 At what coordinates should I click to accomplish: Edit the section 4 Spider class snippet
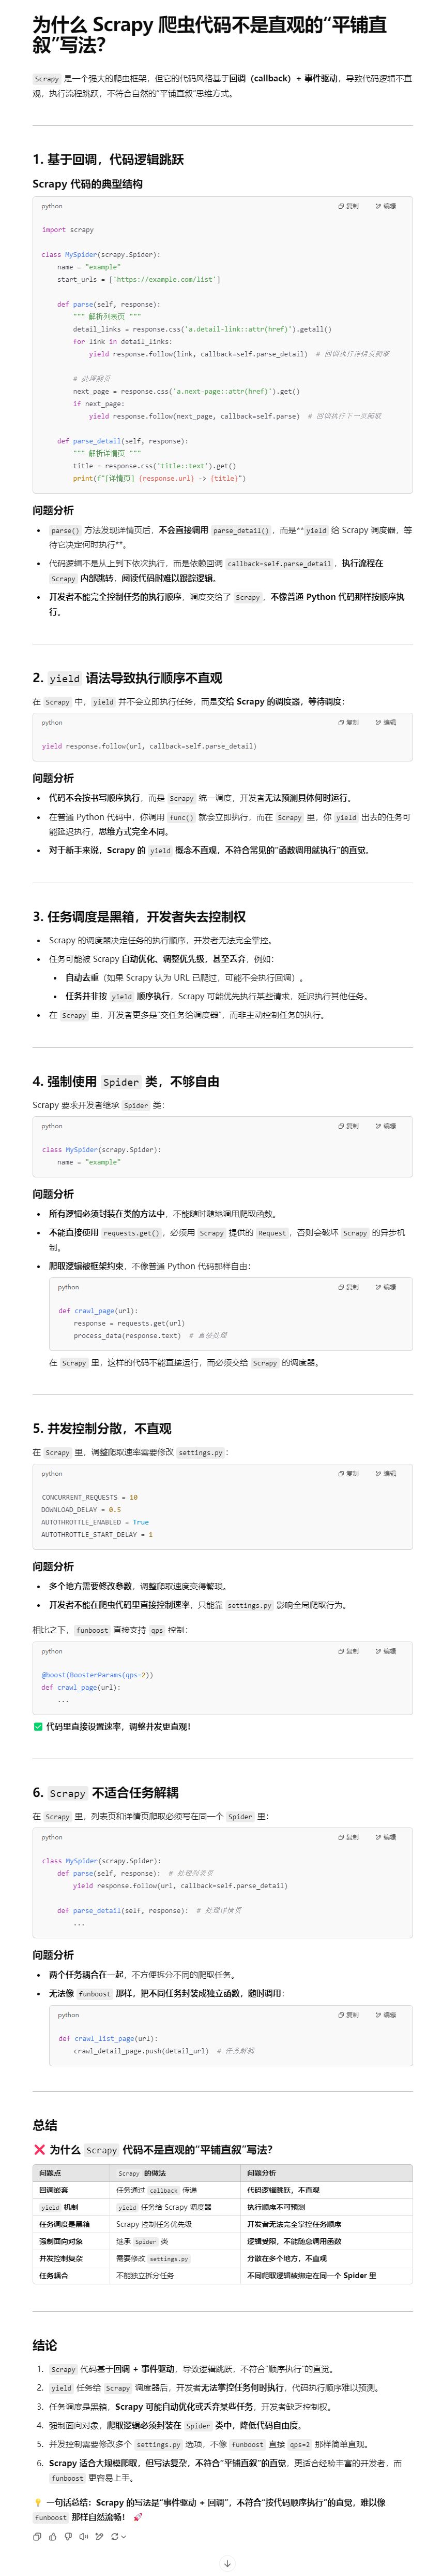(386, 1126)
